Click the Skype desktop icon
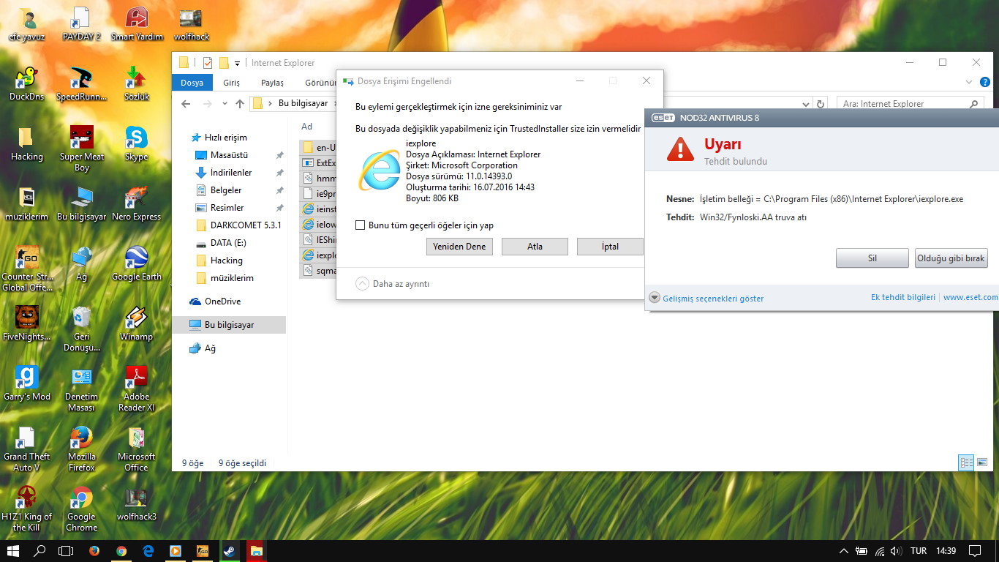999x562 pixels. click(137, 143)
